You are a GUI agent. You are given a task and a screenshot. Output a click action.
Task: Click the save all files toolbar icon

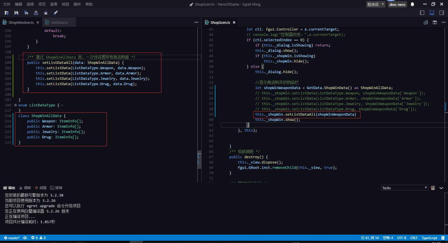(x=26, y=13)
